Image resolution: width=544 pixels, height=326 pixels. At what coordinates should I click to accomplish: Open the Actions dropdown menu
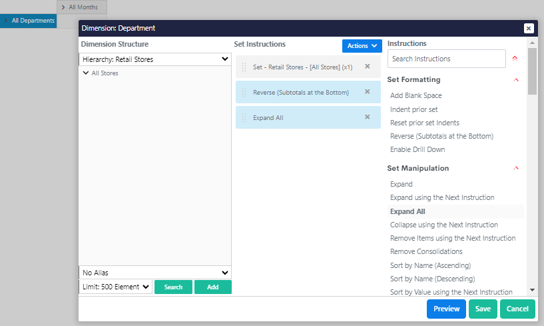coord(362,46)
